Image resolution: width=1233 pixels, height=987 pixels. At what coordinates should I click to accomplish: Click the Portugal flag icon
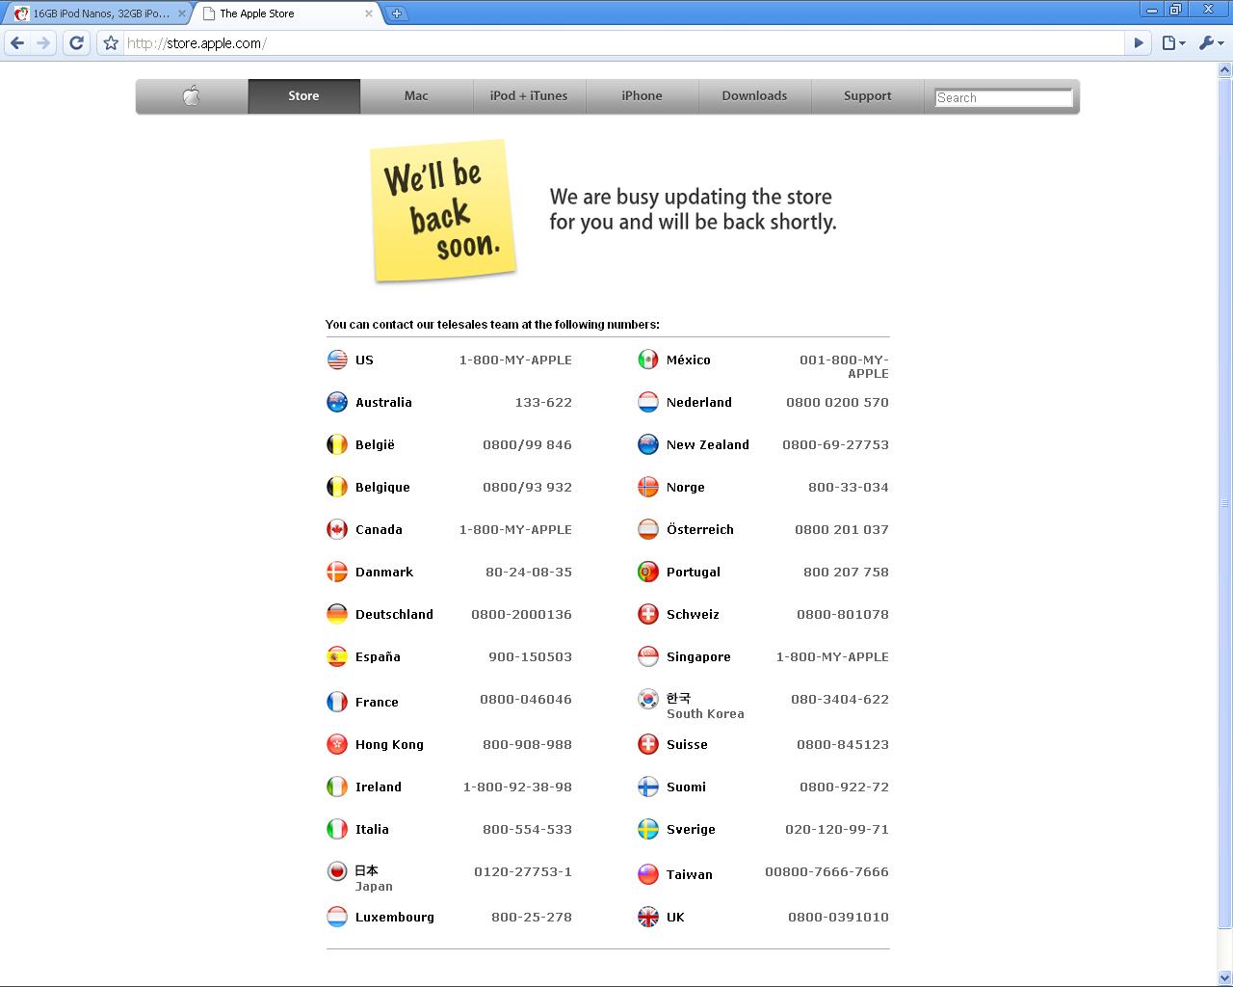[x=648, y=572]
